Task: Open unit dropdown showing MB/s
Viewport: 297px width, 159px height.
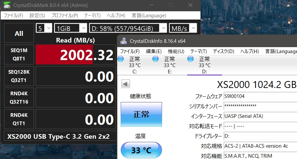Action: pos(183,28)
